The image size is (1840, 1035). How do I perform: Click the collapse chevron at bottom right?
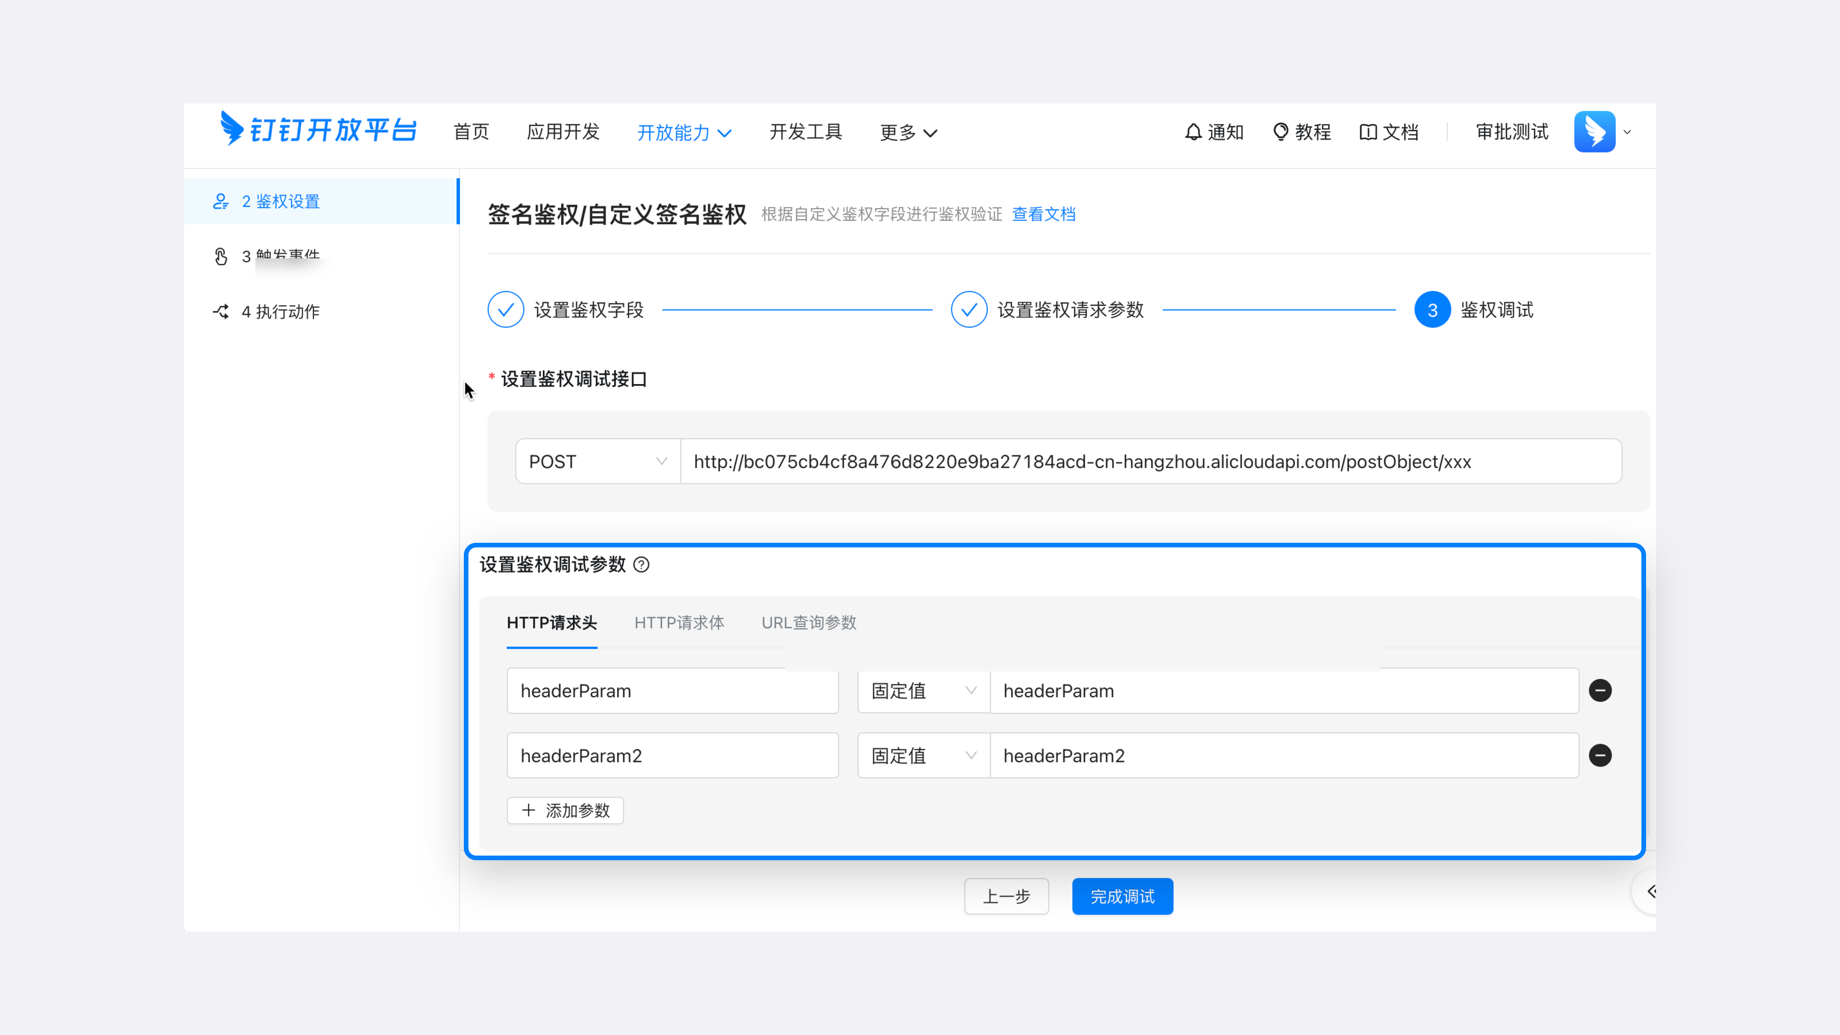tap(1652, 891)
